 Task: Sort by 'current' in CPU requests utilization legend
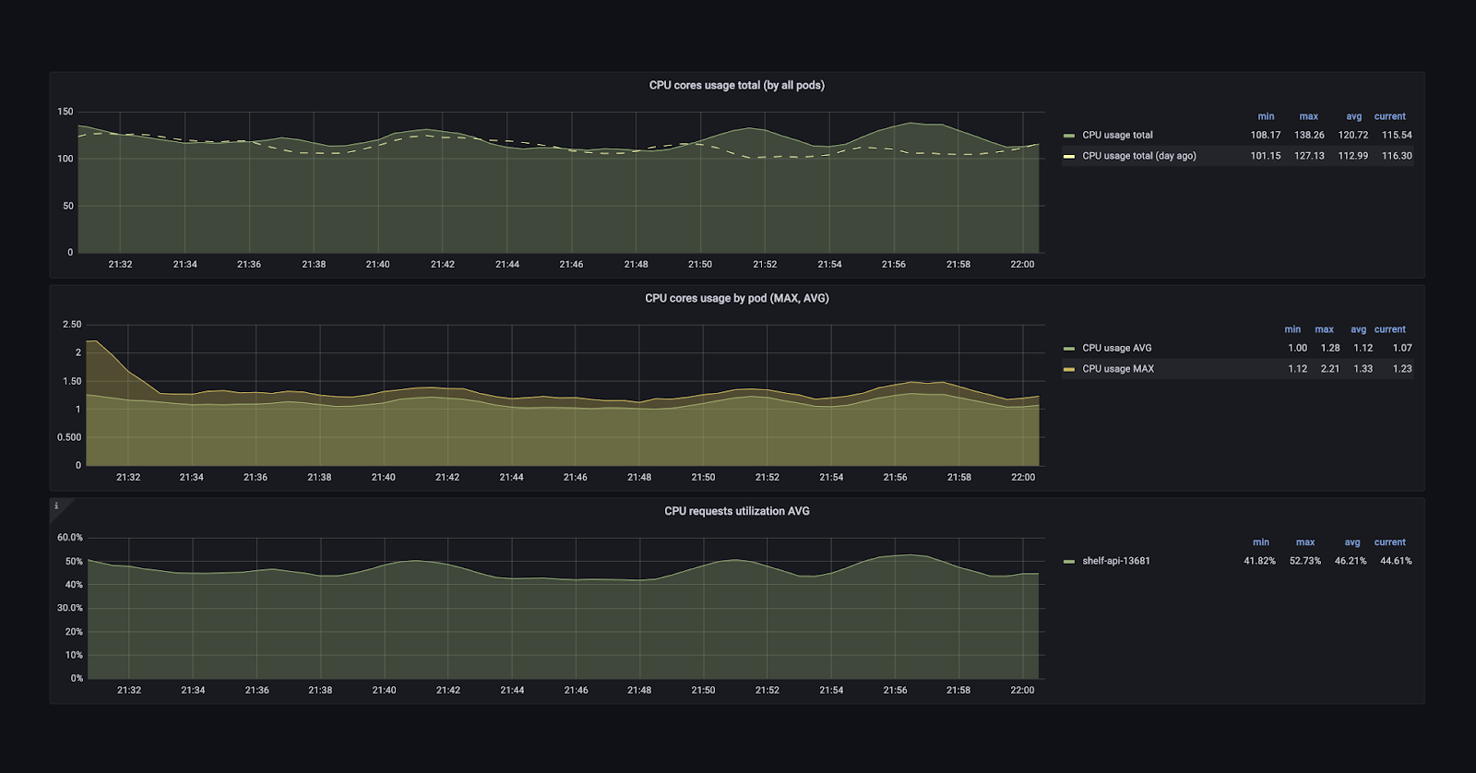pos(1389,542)
